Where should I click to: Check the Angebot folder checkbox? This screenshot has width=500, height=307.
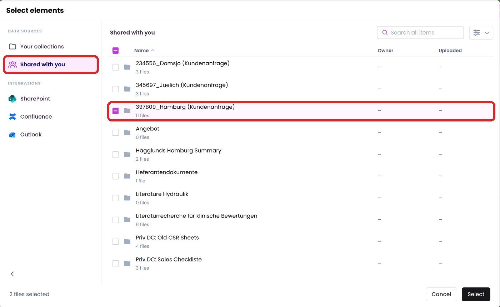115,132
